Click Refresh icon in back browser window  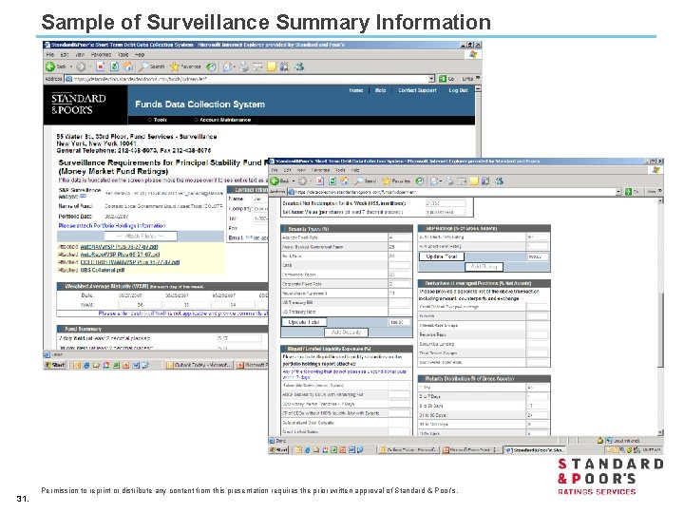114,66
